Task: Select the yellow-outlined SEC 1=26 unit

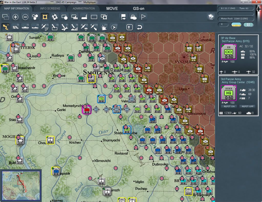Action: 91,79
